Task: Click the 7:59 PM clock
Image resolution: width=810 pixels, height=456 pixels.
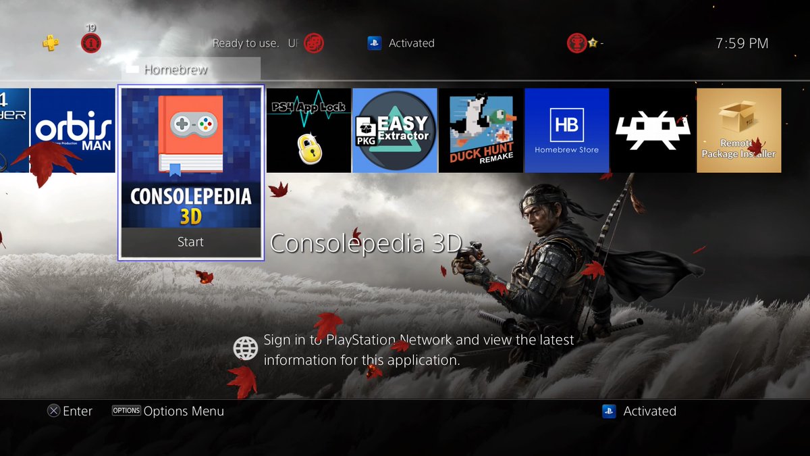Action: point(742,43)
